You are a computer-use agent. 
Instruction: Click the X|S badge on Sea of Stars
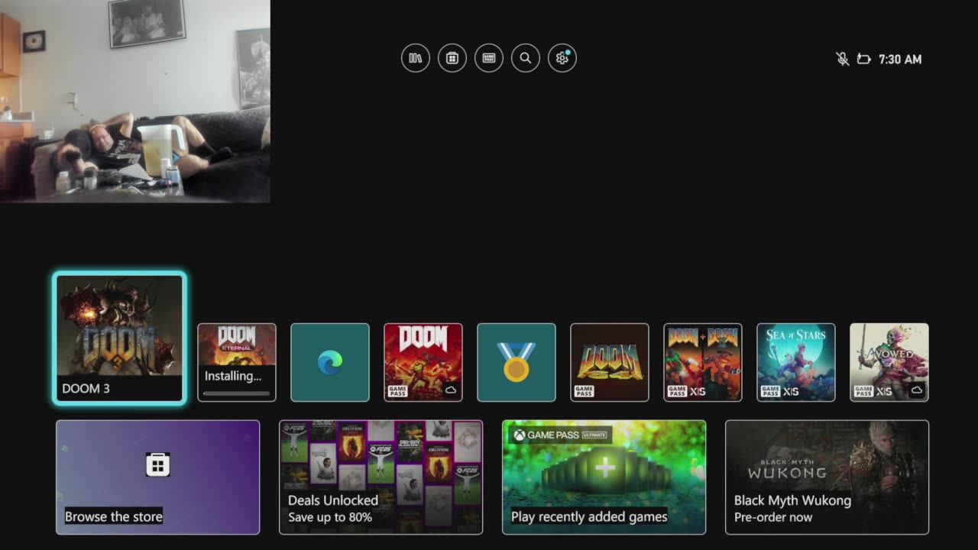[x=791, y=391]
